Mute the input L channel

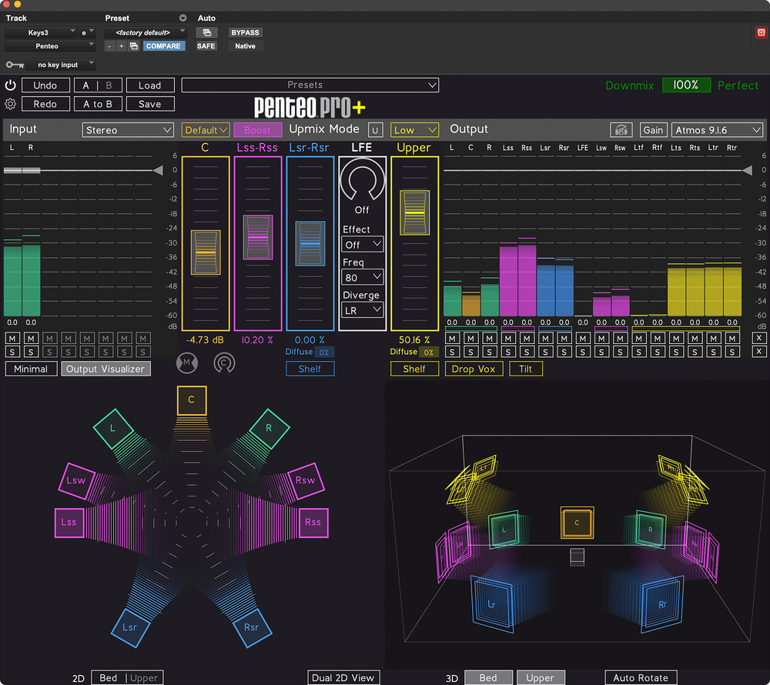(12, 339)
